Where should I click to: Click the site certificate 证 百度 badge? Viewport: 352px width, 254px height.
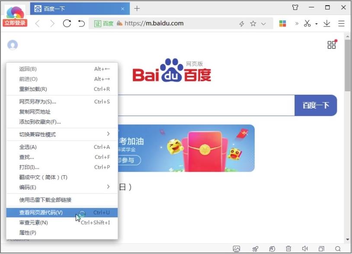103,23
